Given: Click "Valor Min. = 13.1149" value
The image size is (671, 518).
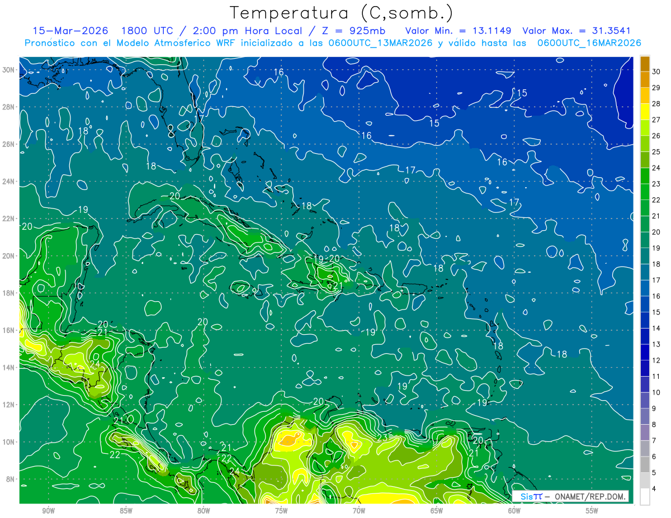Looking at the screenshot, I should 459,31.
